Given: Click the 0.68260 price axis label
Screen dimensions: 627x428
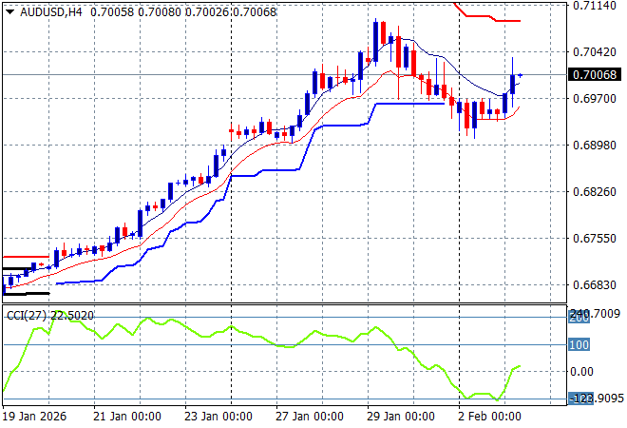Looking at the screenshot, I should point(595,192).
